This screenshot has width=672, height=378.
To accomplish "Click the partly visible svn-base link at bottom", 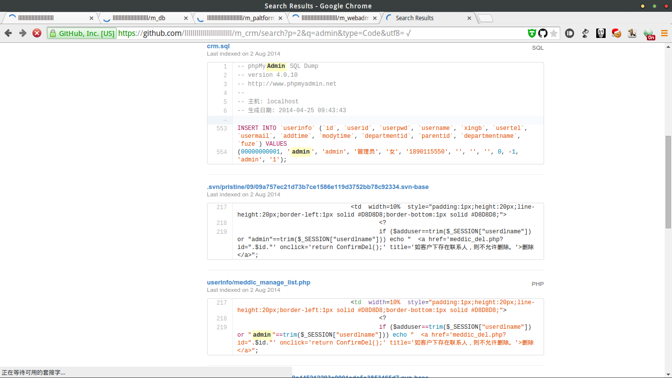I will click(x=361, y=377).
